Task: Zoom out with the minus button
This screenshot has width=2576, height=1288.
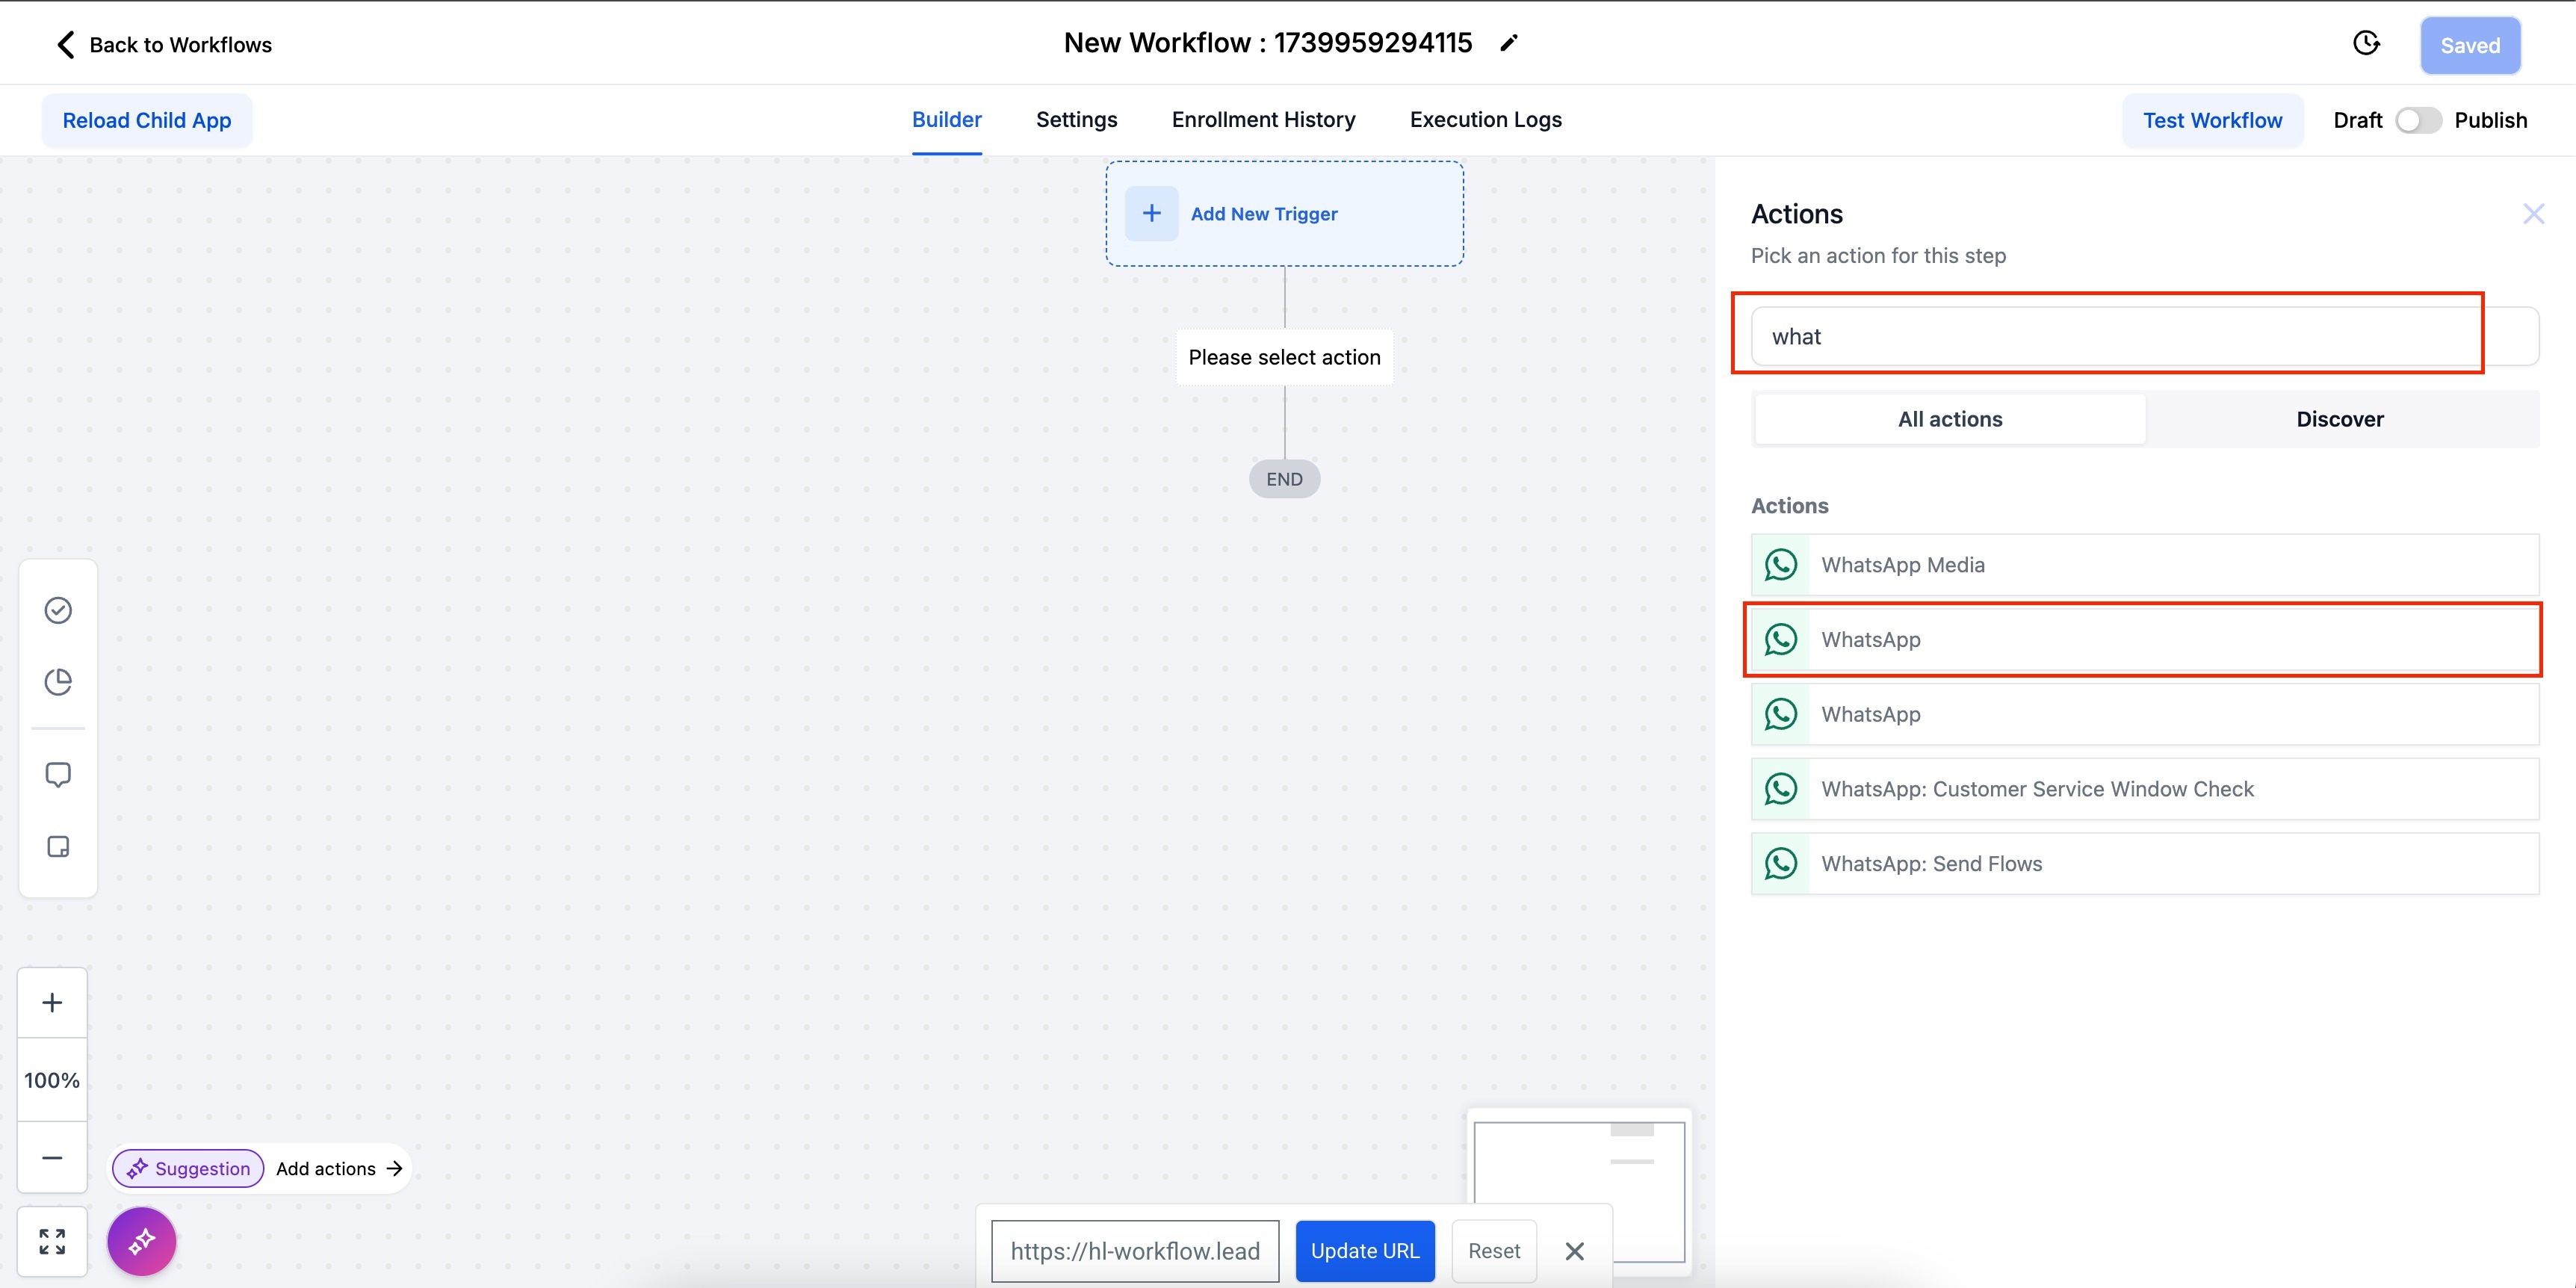Action: 52,1158
